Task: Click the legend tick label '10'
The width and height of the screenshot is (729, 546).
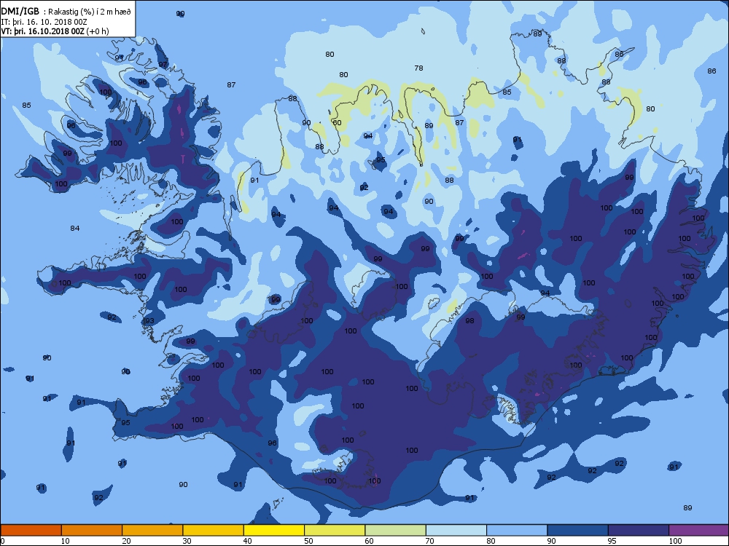Action: pos(65,540)
